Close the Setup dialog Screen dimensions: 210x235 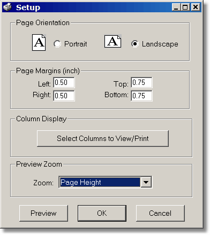point(196,7)
